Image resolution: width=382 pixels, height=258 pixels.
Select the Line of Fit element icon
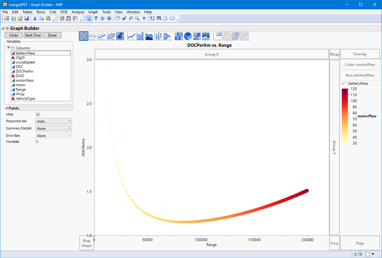pyautogui.click(x=102, y=36)
